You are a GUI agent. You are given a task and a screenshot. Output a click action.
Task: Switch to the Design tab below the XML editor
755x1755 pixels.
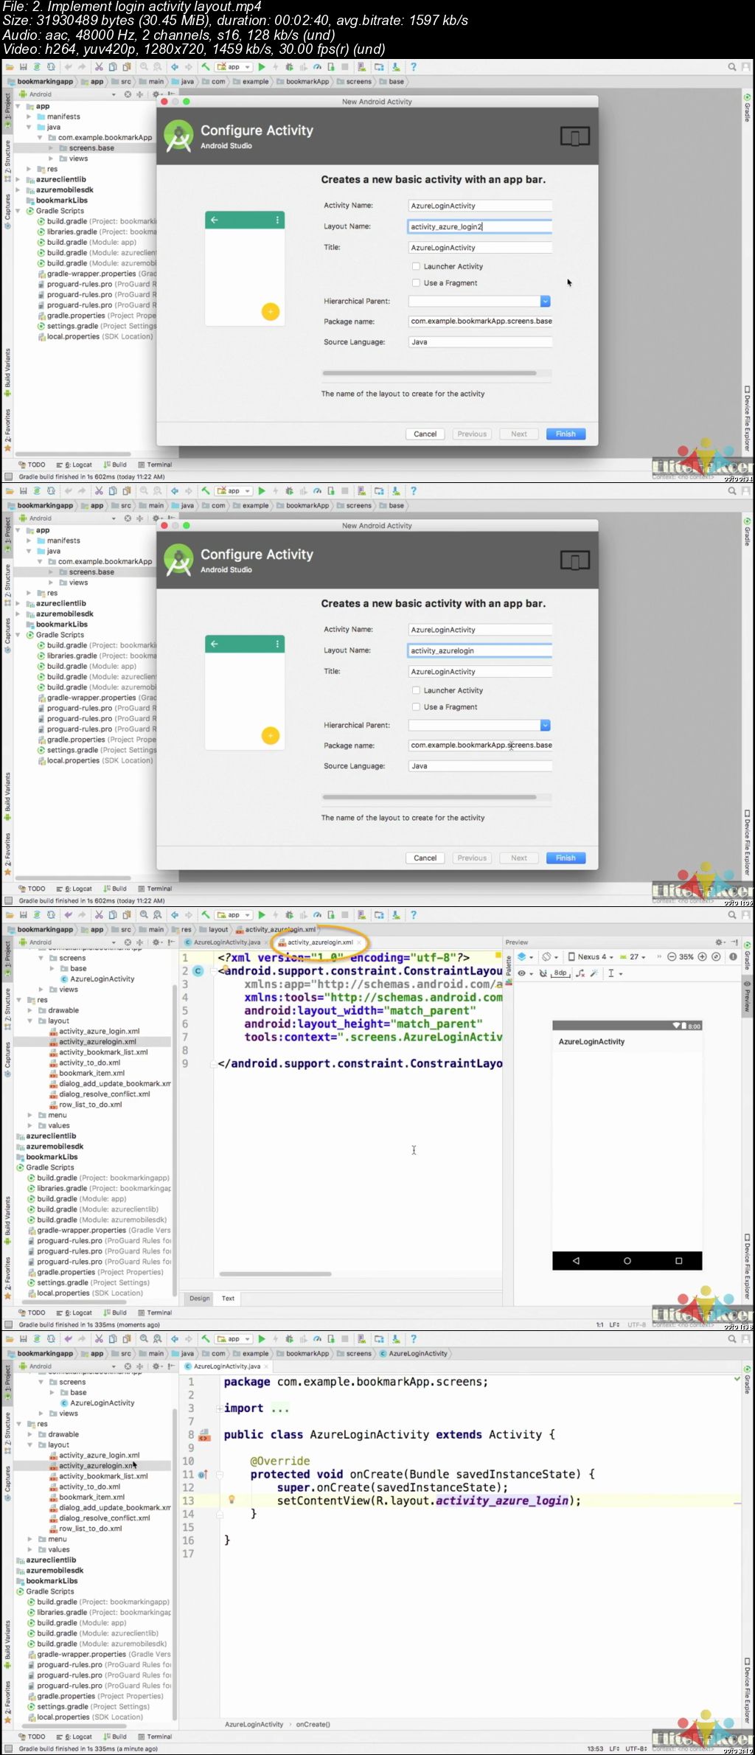point(200,1299)
